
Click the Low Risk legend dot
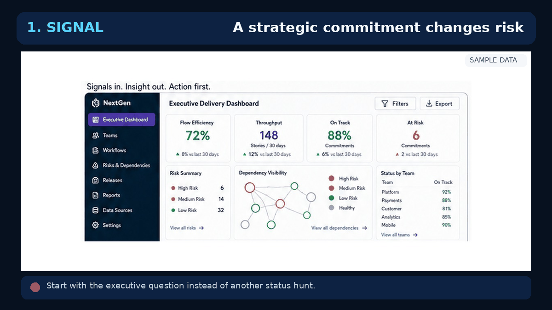pyautogui.click(x=331, y=198)
